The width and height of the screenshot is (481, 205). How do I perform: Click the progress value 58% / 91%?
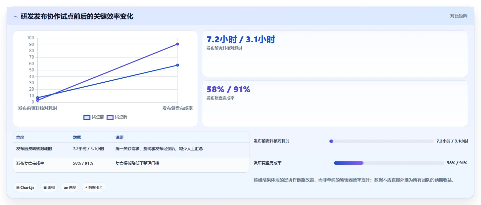457,163
